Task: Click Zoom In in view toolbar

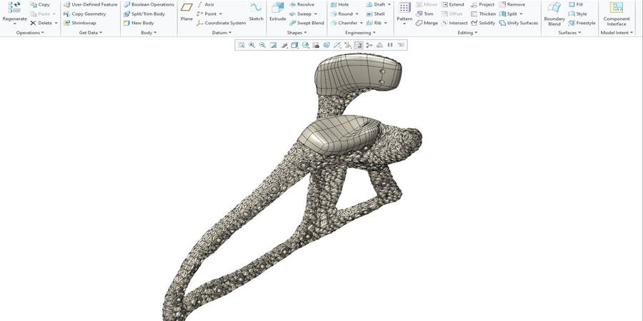Action: point(251,45)
